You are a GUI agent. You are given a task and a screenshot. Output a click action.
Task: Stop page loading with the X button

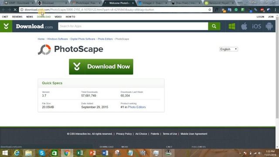pyautogui.click(x=15, y=10)
